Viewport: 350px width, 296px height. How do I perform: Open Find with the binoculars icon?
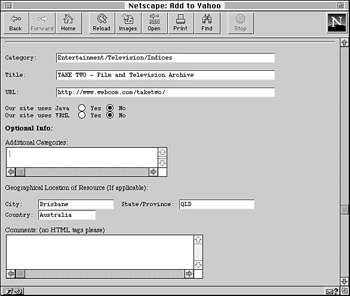[x=207, y=23]
